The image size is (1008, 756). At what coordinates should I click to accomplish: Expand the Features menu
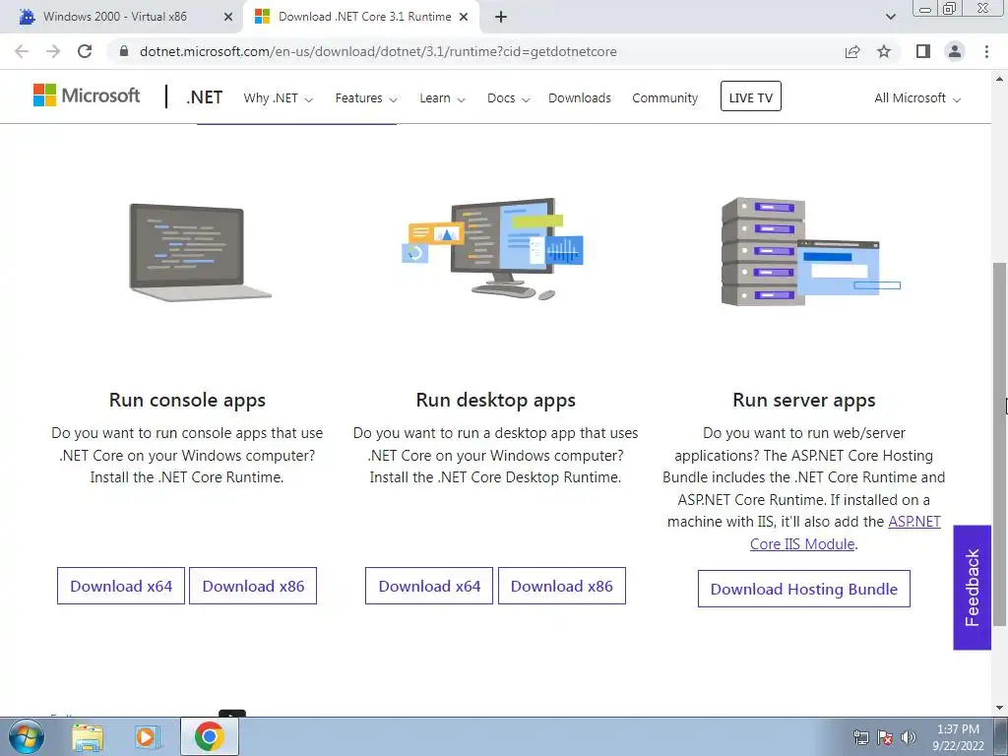click(x=366, y=98)
